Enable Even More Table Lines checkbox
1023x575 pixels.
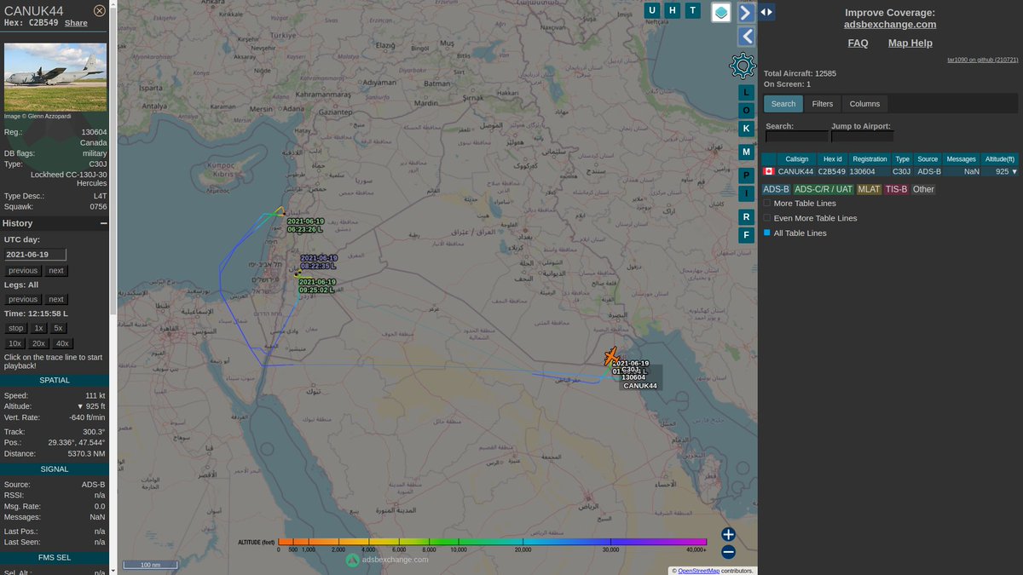coord(766,218)
